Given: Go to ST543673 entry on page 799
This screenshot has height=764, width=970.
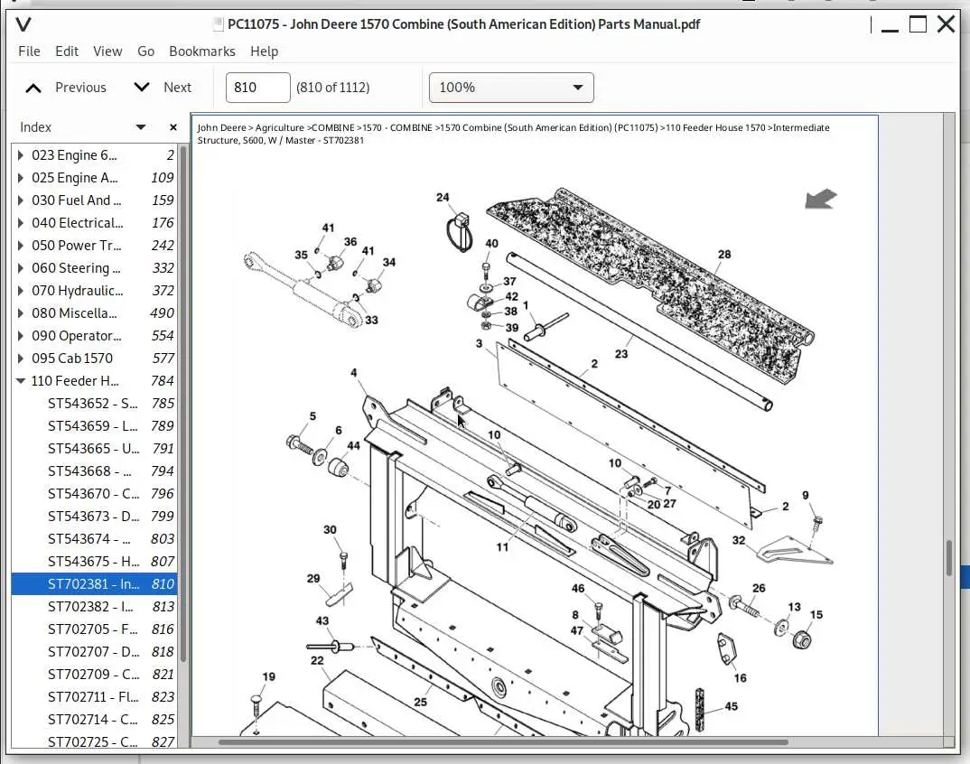Looking at the screenshot, I should coord(94,516).
